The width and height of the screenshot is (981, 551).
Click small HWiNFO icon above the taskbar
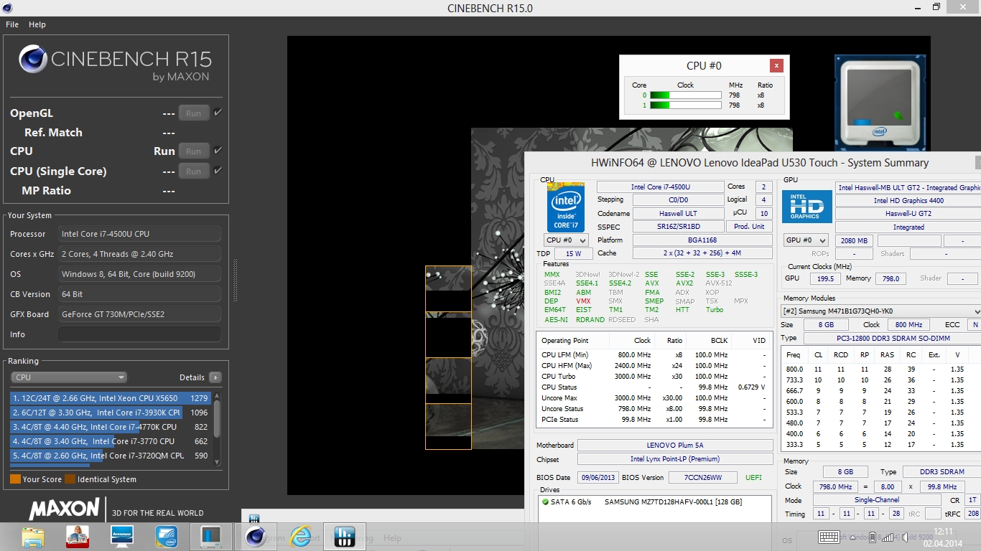tap(254, 519)
